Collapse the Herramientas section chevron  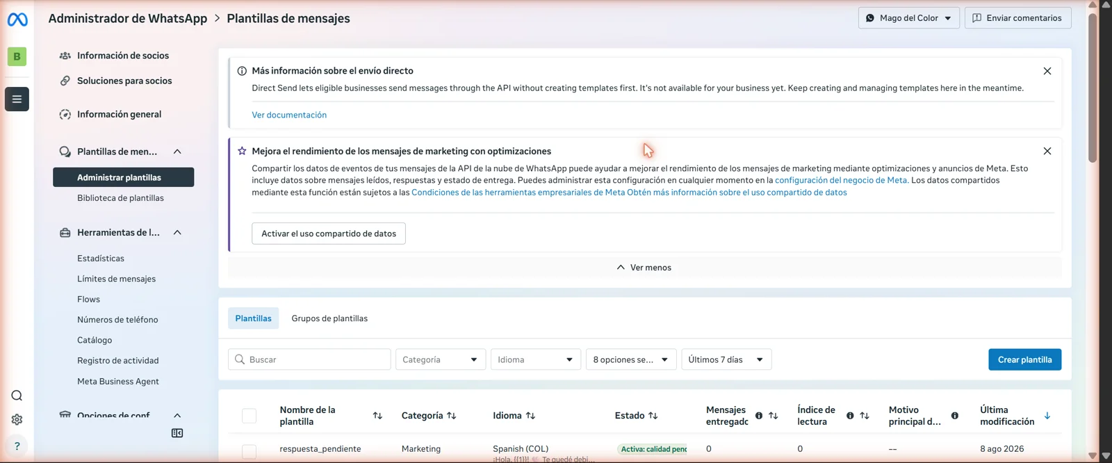(x=177, y=233)
